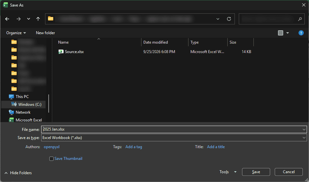Enable the Save Thumbnail checkbox
Viewport: 309px width, 182px height.
[51, 159]
